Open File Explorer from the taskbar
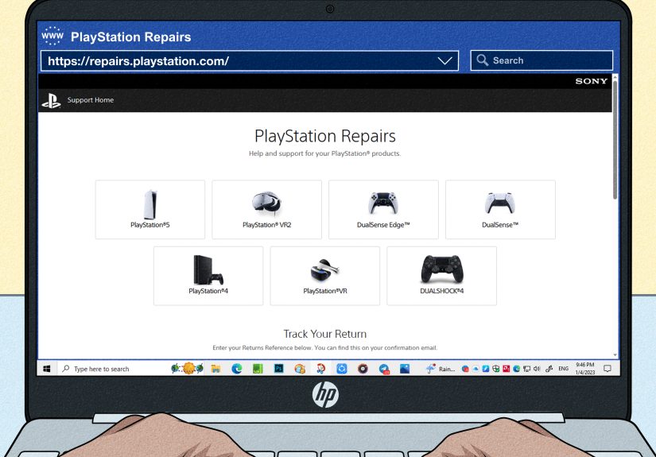The image size is (656, 457). (x=215, y=369)
